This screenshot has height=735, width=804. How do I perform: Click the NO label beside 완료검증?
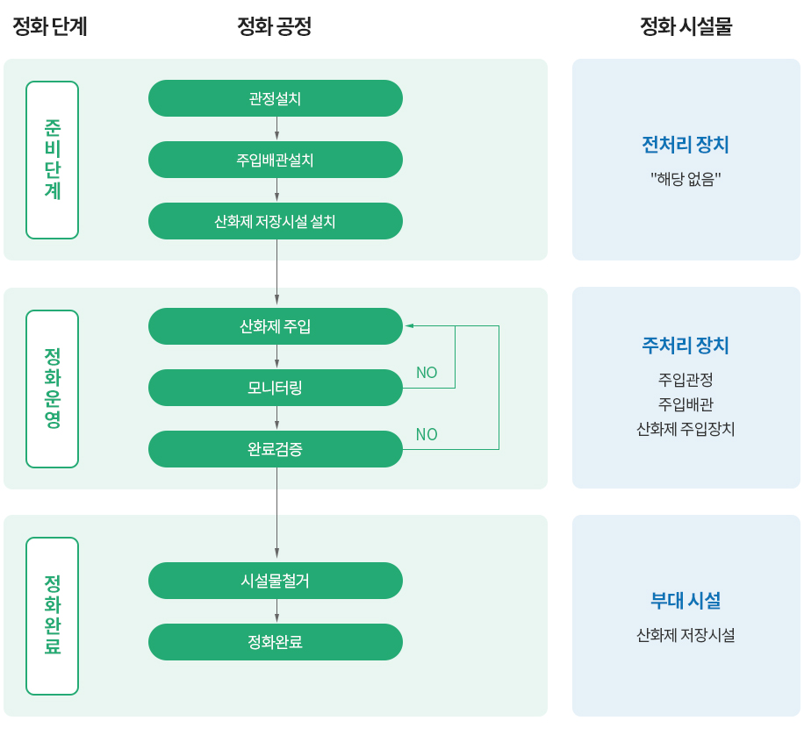427,435
